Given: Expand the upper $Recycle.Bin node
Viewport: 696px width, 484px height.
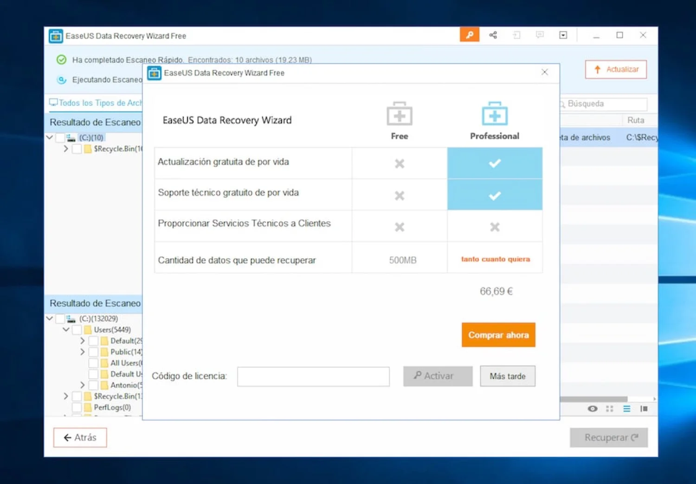Looking at the screenshot, I should pyautogui.click(x=66, y=149).
